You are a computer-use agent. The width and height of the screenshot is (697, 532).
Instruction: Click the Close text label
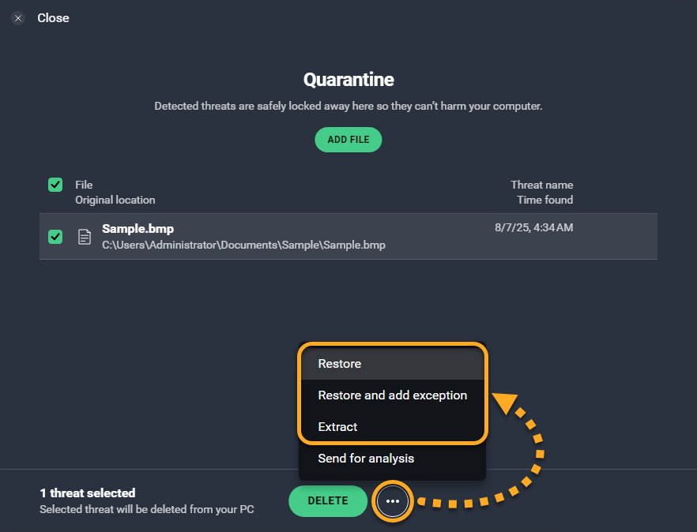pos(53,18)
